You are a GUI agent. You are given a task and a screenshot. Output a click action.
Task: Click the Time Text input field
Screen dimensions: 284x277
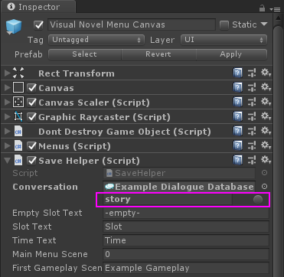pyautogui.click(x=186, y=240)
